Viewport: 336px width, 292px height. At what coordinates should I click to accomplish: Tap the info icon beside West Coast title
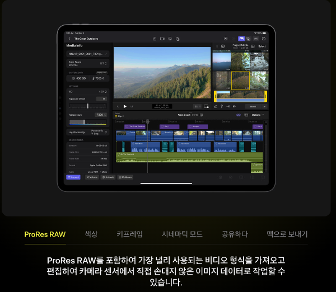click(202, 115)
